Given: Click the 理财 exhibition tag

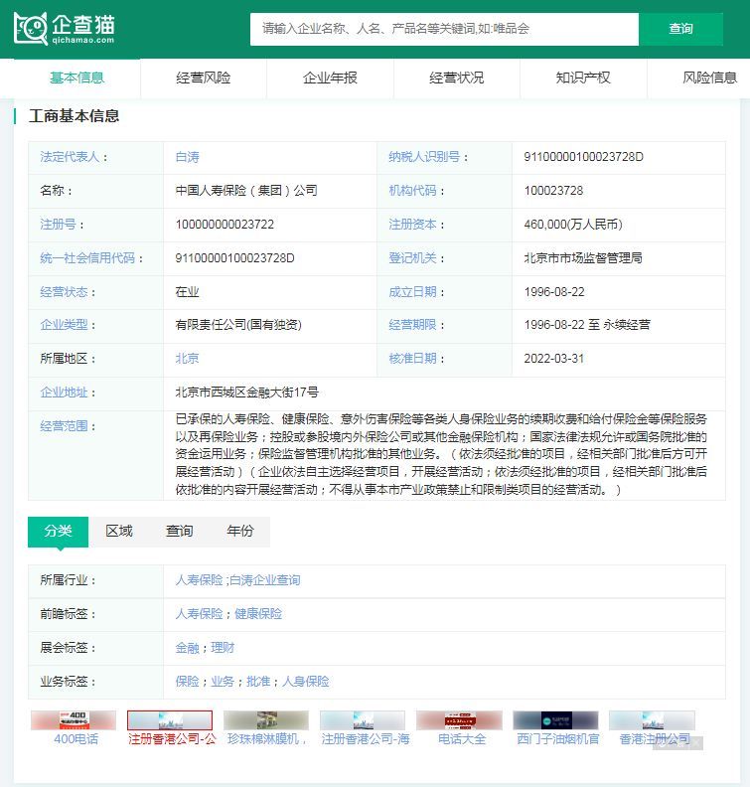Looking at the screenshot, I should [x=223, y=648].
